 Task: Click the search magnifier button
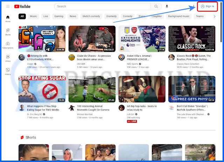pyautogui.click(x=156, y=6)
